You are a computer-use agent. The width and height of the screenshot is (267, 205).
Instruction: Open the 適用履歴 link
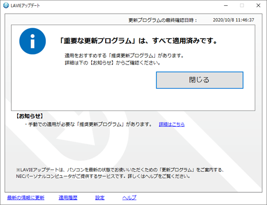pos(68,198)
